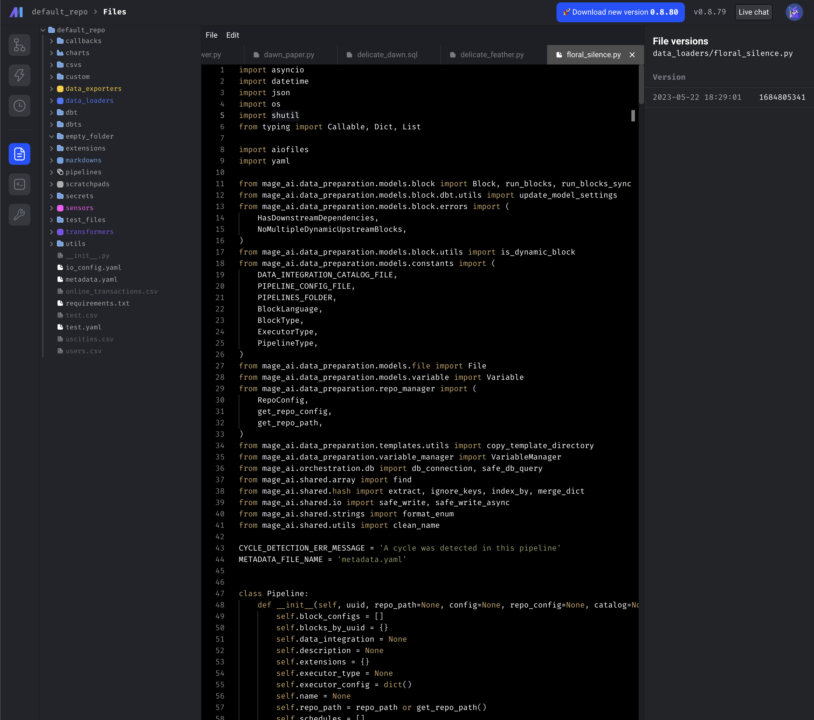Open the Live chat button
Viewport: 814px width, 720px height.
pyautogui.click(x=753, y=12)
